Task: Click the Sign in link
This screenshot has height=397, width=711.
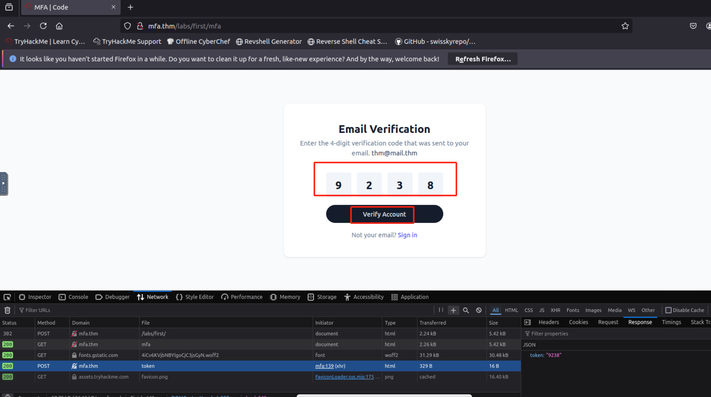Action: (x=407, y=235)
